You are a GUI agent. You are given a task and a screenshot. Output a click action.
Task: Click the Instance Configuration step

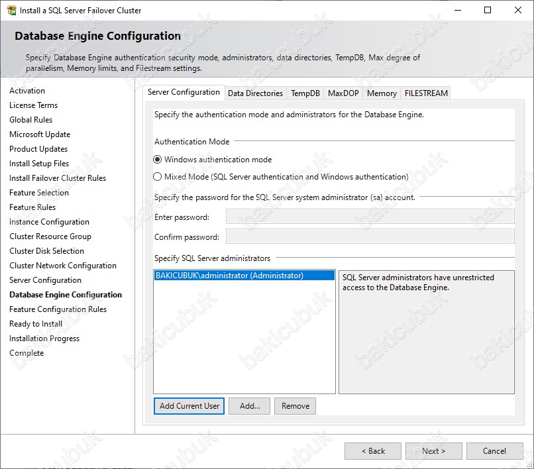(50, 222)
